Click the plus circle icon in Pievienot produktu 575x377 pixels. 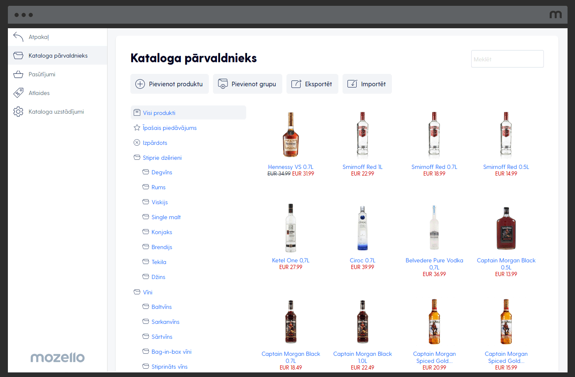click(140, 84)
